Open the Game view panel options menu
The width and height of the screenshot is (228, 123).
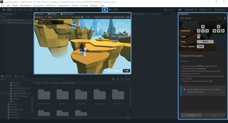(129, 14)
